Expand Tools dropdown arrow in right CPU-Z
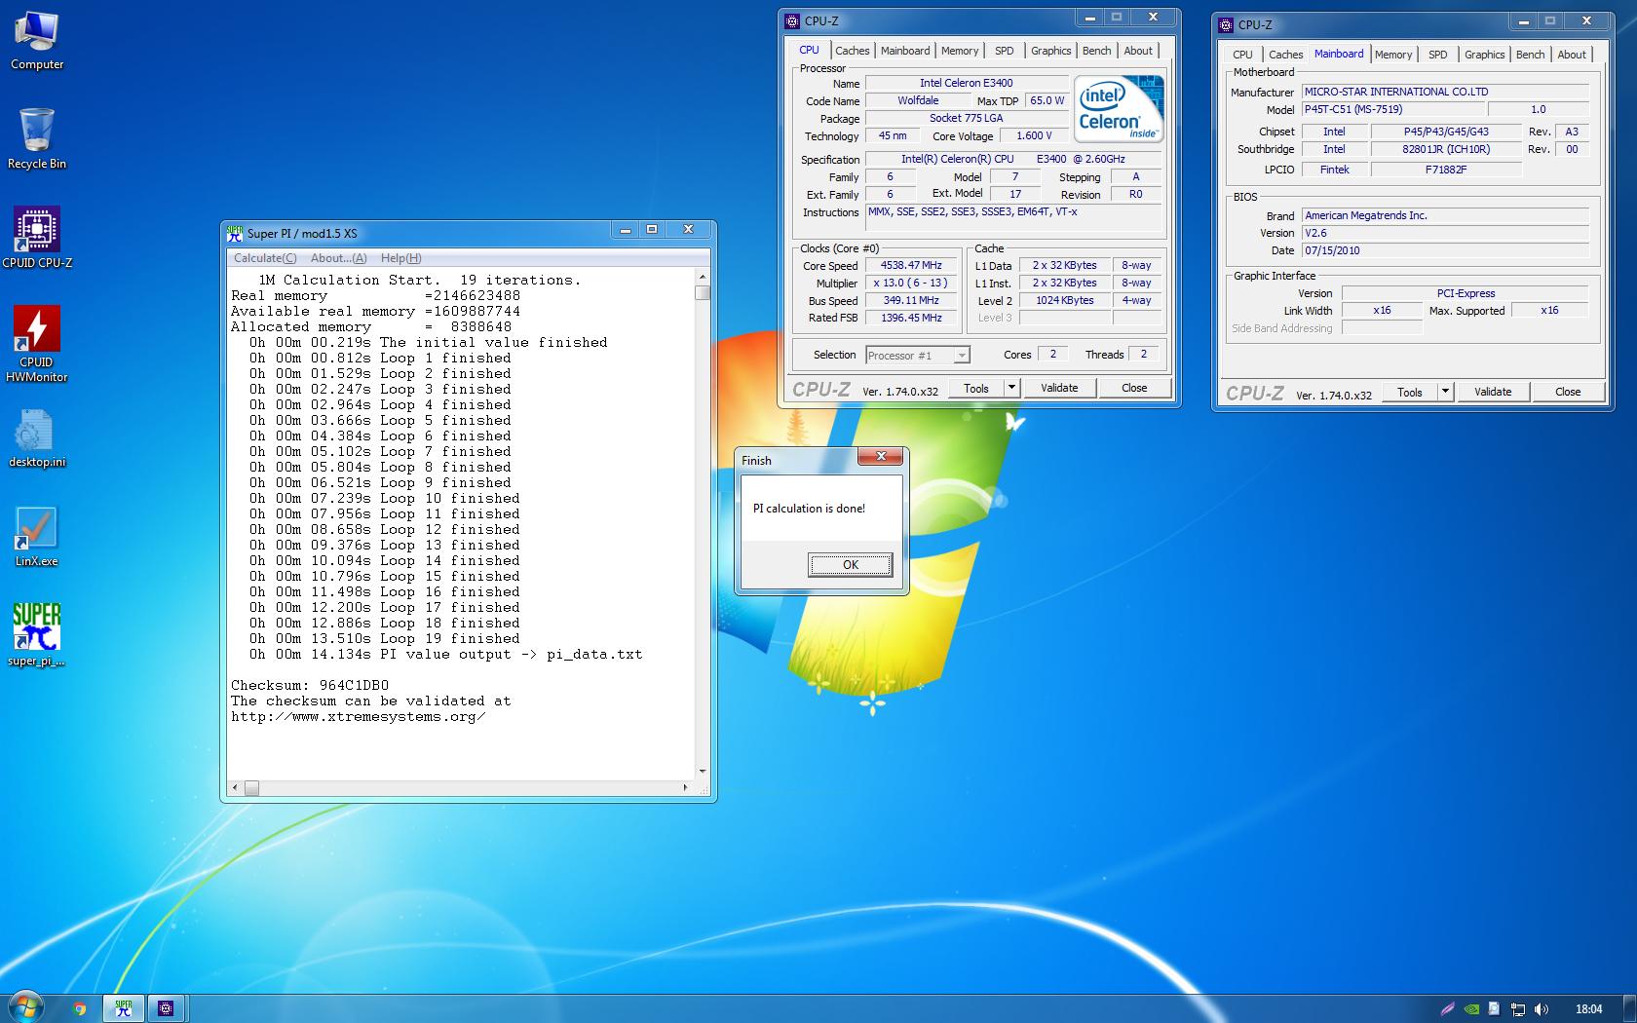Image resolution: width=1637 pixels, height=1023 pixels. point(1445,392)
